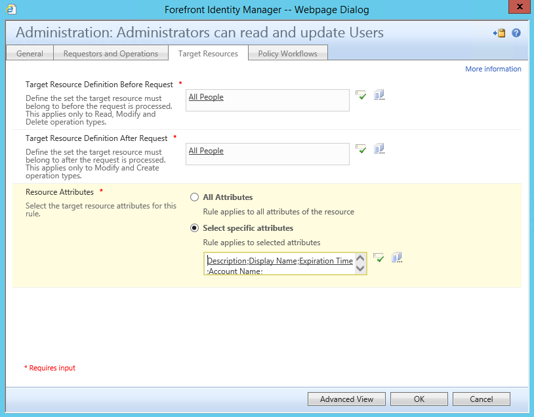Close the Webpage Dialog window
This screenshot has width=534, height=417.
point(520,7)
